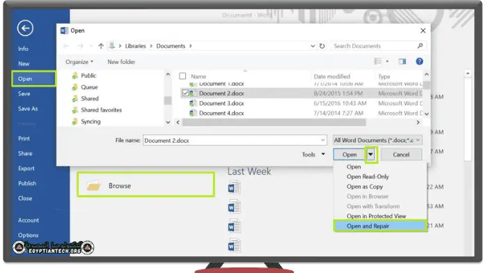486x273 pixels.
Task: Click the Shared favorites folder icon
Action: point(75,110)
